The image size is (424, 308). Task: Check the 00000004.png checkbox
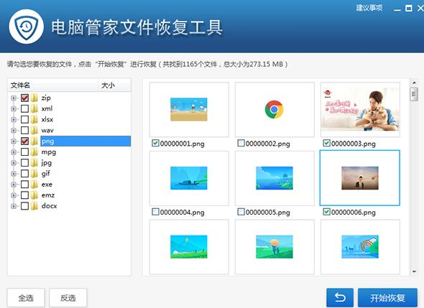click(x=155, y=212)
